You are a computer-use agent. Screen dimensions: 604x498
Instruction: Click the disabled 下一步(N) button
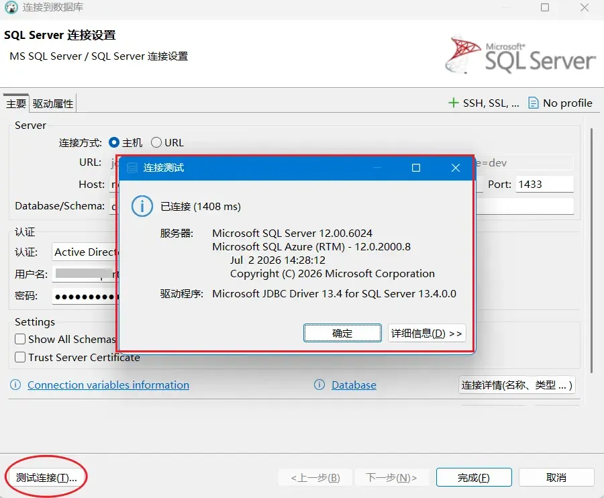point(391,478)
